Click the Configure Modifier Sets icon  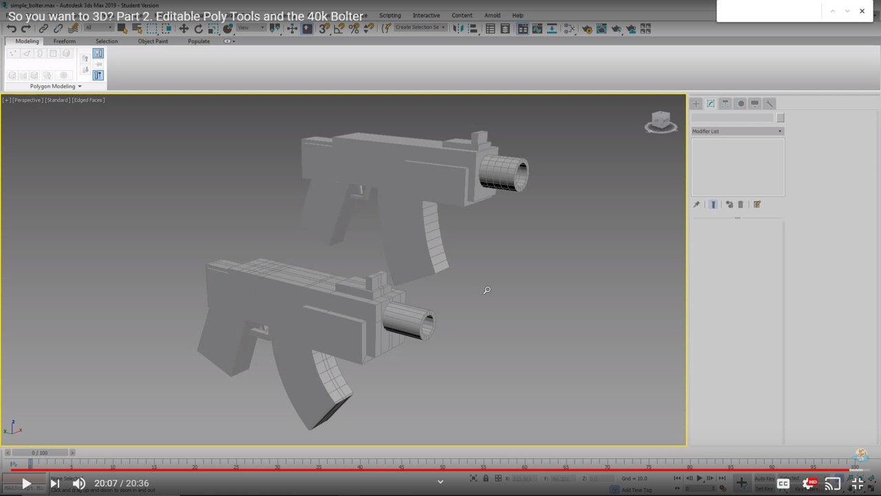coord(757,205)
